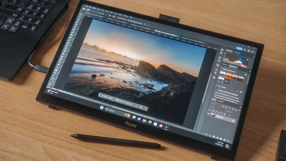Click the Select subject button
Viewport: 286px width, 161px height.
tap(107, 97)
